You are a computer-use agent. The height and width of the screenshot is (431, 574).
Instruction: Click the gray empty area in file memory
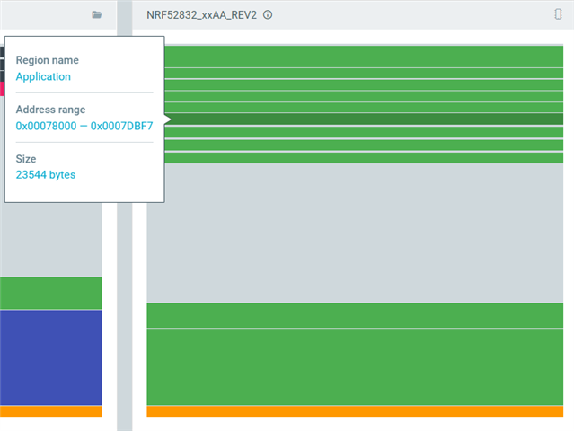tap(51, 240)
